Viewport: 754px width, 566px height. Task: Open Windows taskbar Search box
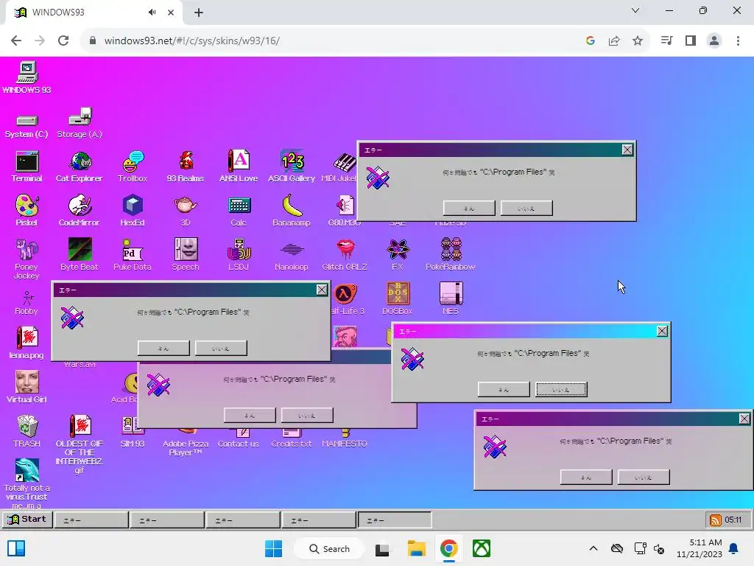click(x=329, y=548)
